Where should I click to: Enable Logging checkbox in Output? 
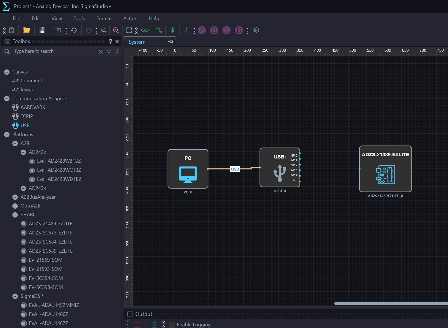[x=172, y=325]
